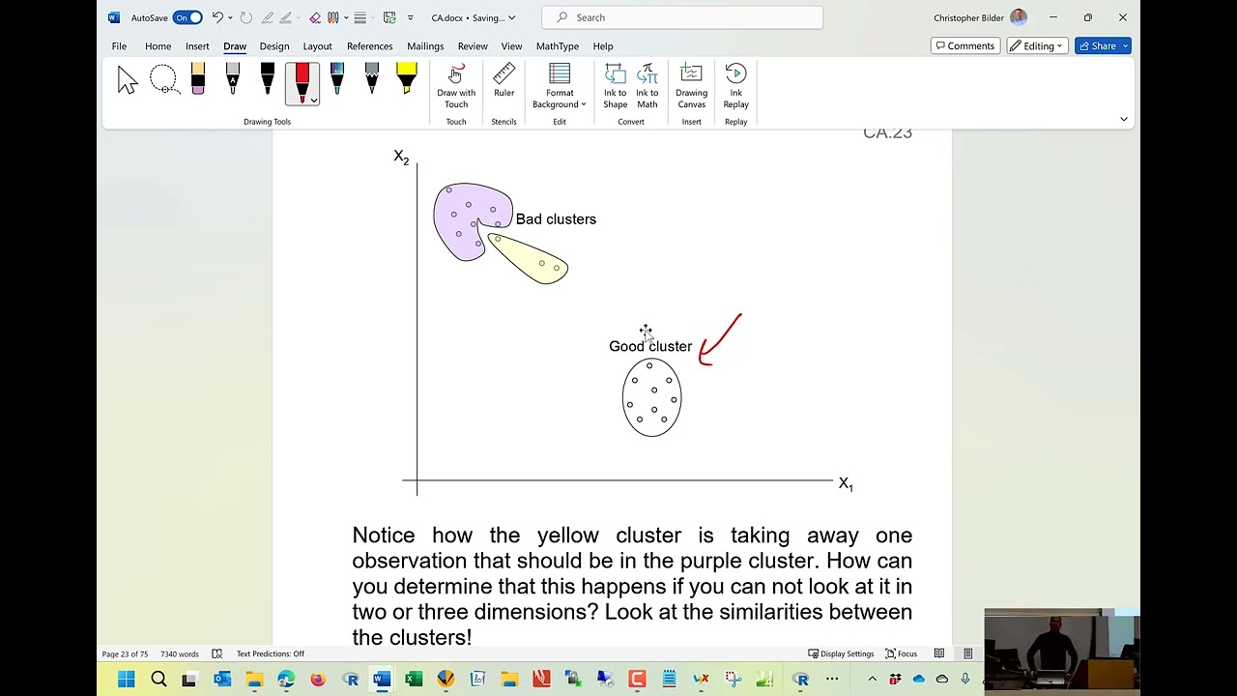This screenshot has width=1237, height=696.
Task: Pick the black pen
Action: (268, 81)
